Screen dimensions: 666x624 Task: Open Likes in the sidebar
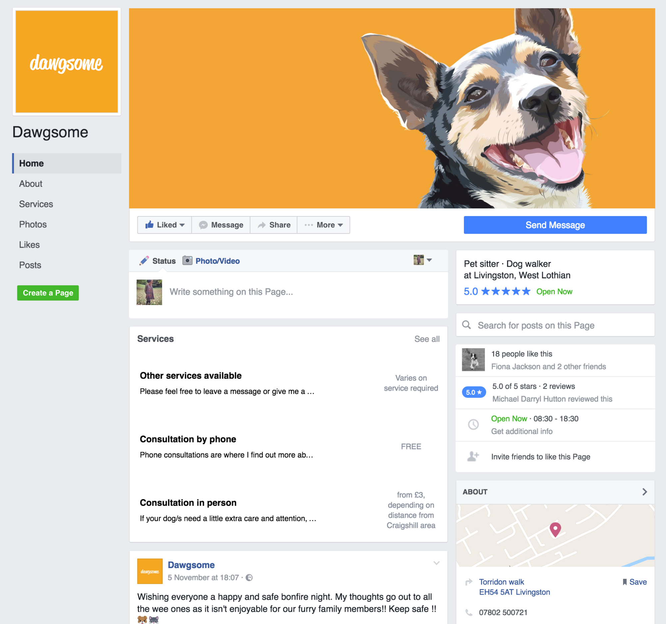tap(29, 245)
